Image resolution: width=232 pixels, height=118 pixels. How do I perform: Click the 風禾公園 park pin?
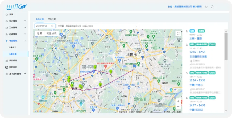pos(124,45)
